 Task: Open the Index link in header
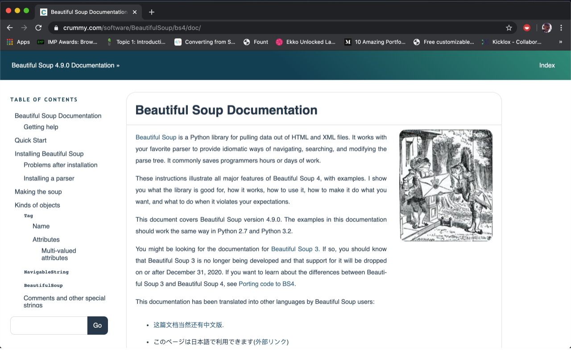point(547,65)
